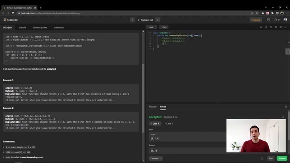Click the format code braces icon
The image size is (290, 163).
click(x=266, y=27)
